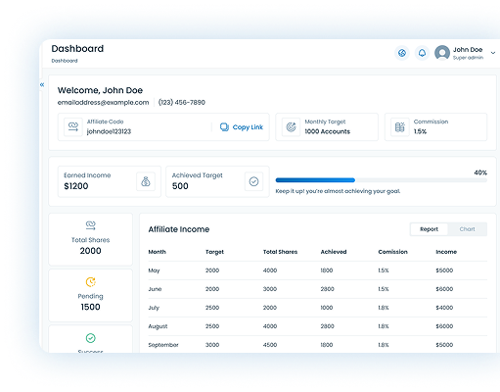Click the Affiliate Income heading
The height and width of the screenshot is (392, 500).
179,229
